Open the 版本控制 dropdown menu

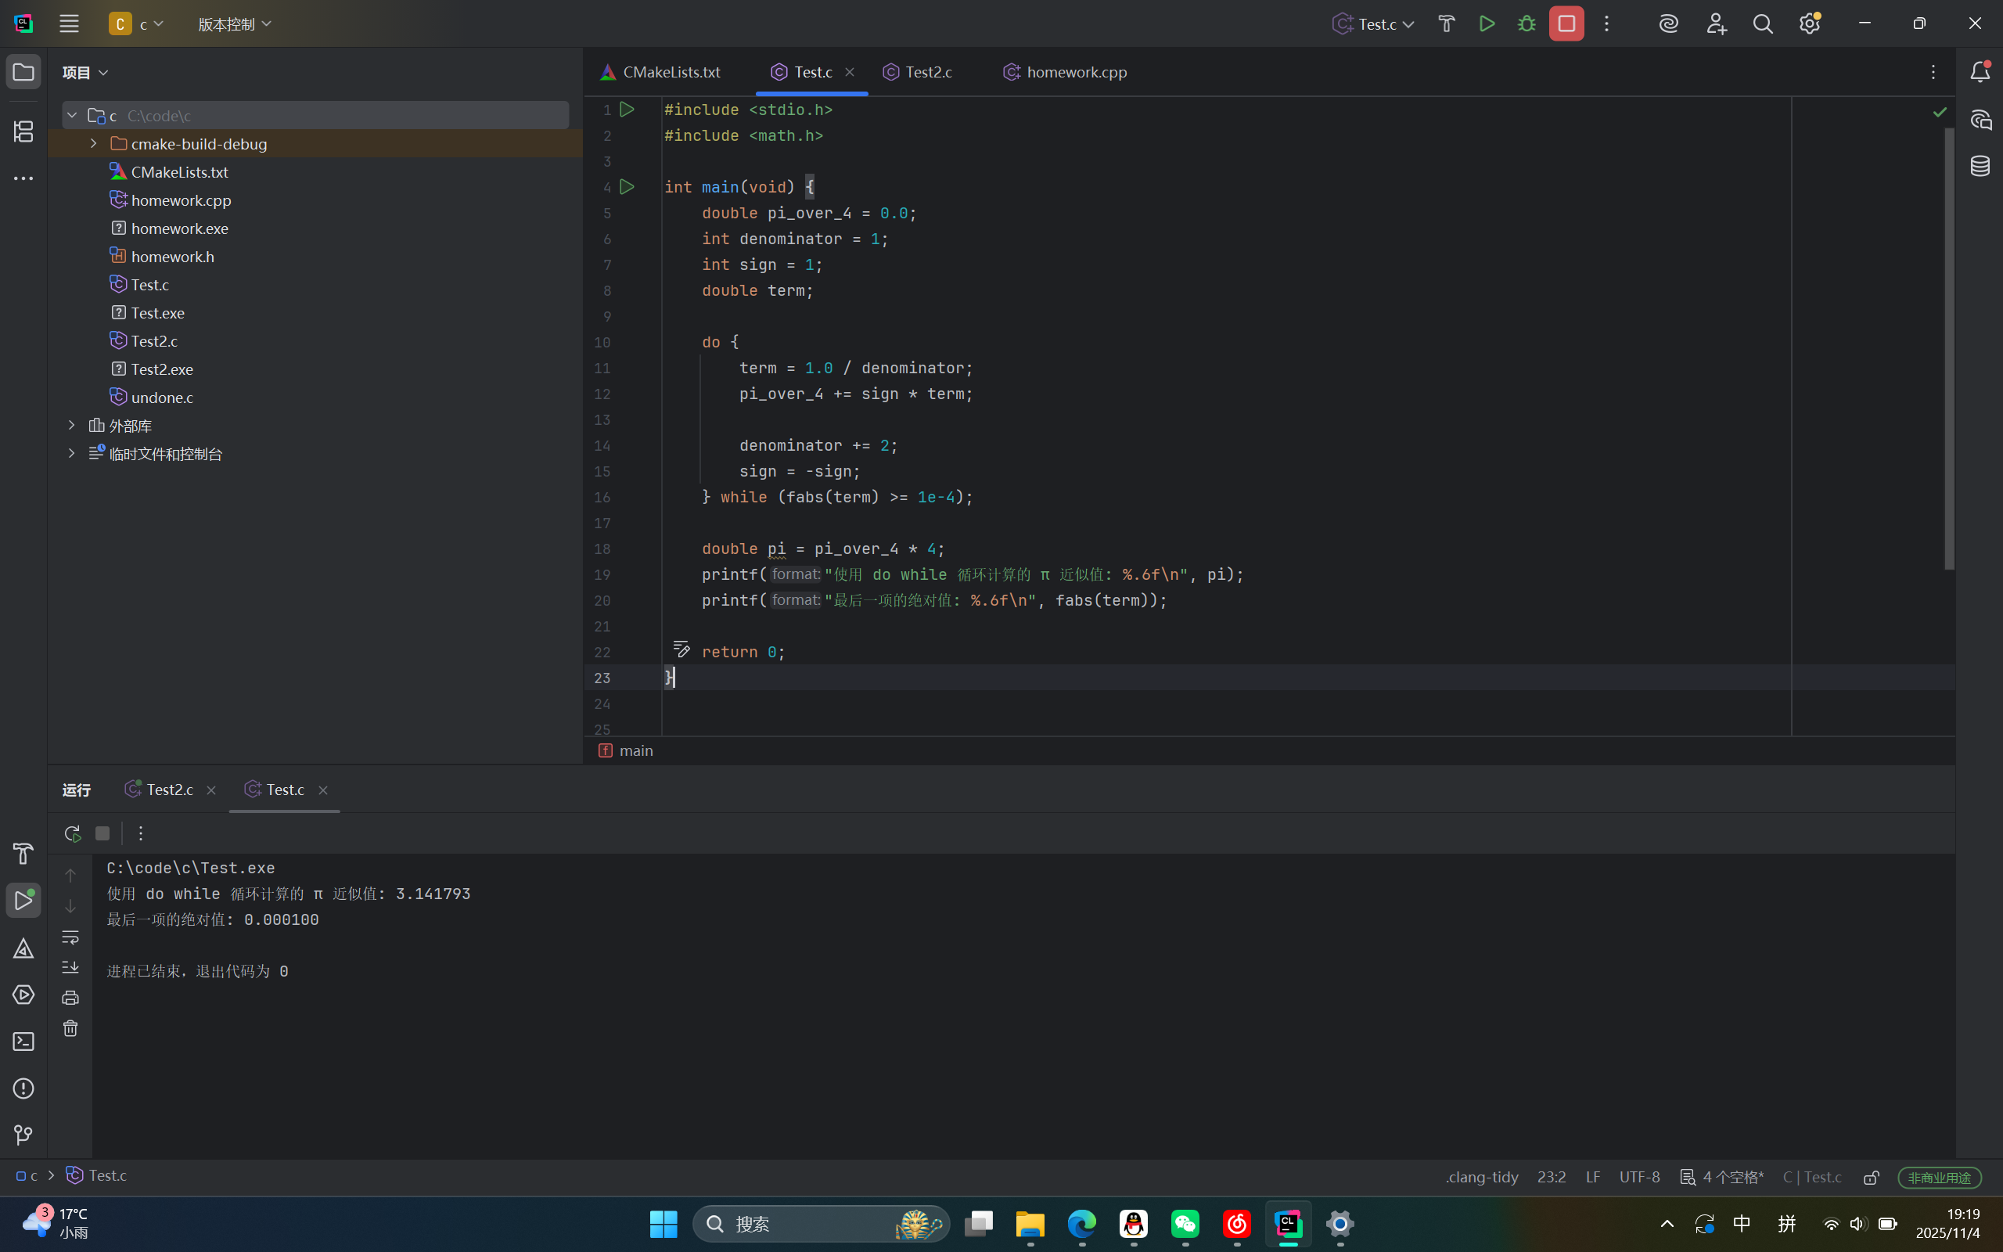234,24
